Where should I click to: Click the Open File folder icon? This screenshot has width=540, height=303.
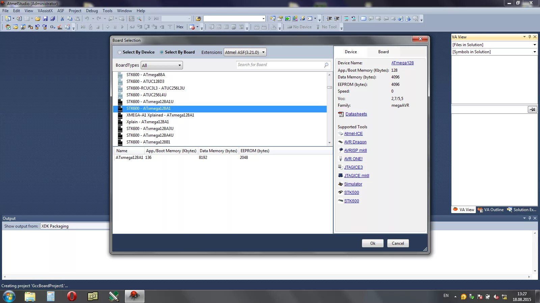pyautogui.click(x=38, y=19)
